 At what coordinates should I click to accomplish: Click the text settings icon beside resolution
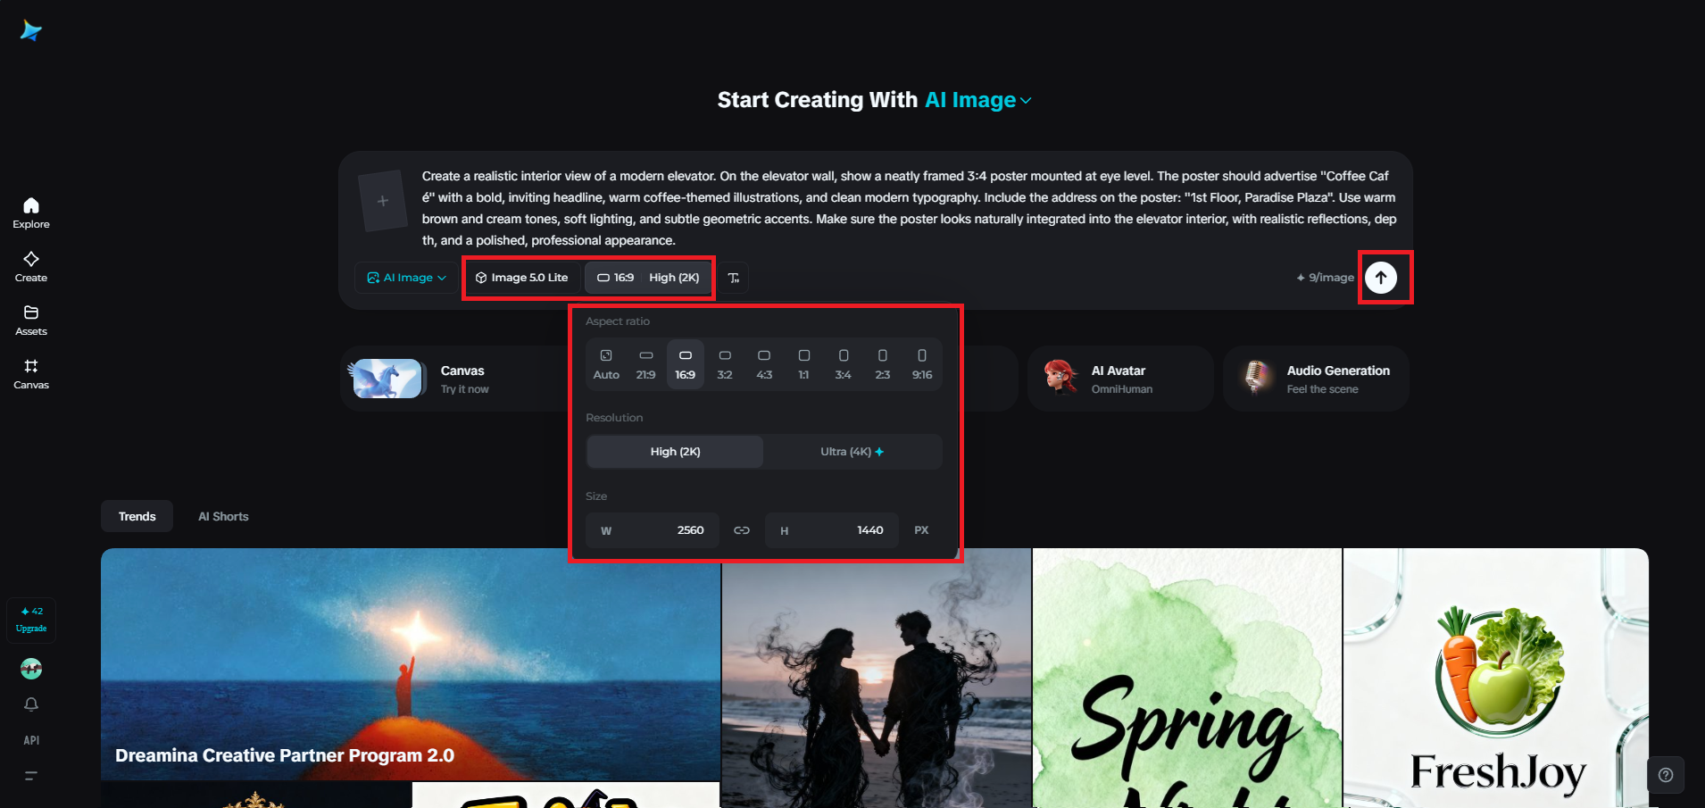(734, 278)
